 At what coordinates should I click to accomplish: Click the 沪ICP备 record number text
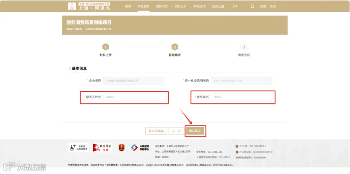click(x=253, y=146)
